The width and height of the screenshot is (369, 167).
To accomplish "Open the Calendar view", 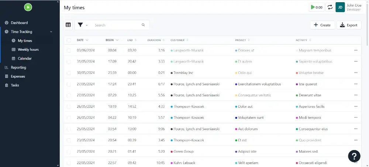I will tap(24, 58).
